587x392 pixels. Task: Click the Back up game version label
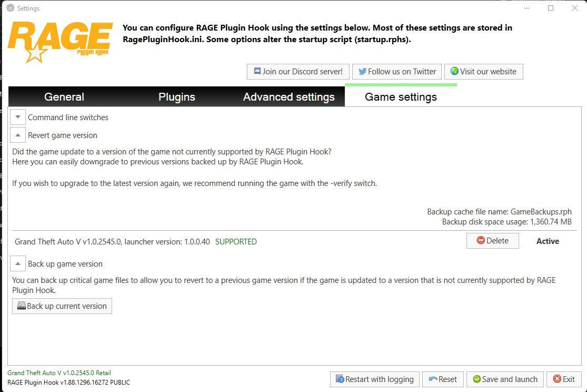[65, 264]
